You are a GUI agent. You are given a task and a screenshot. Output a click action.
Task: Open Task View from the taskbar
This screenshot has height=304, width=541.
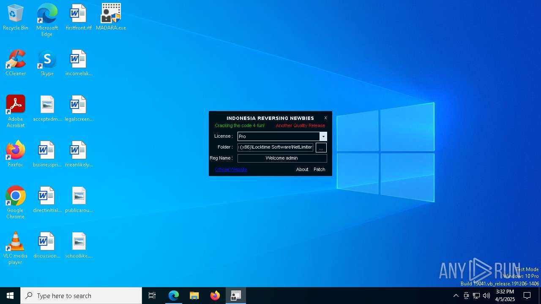152,296
